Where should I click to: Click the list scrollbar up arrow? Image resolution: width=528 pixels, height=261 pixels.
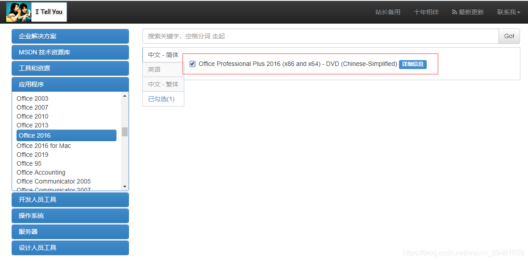coord(125,96)
